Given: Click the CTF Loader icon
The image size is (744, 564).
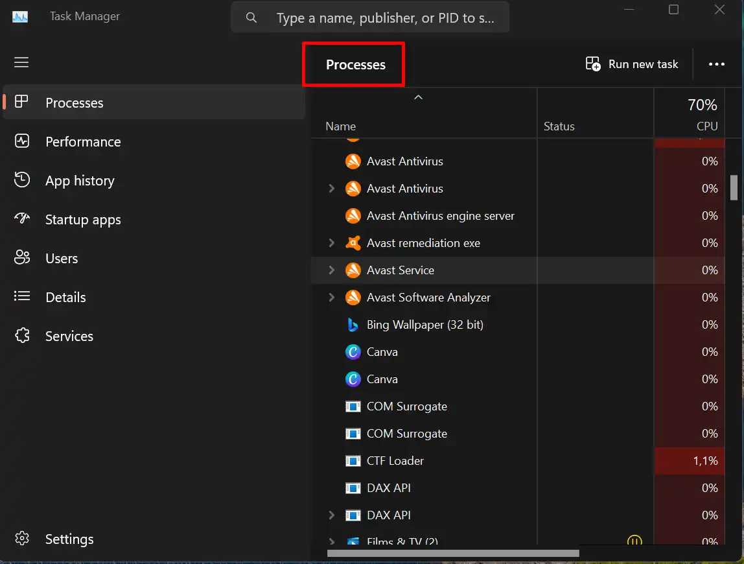Looking at the screenshot, I should 353,460.
